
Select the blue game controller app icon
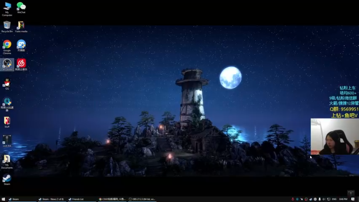[21, 45]
